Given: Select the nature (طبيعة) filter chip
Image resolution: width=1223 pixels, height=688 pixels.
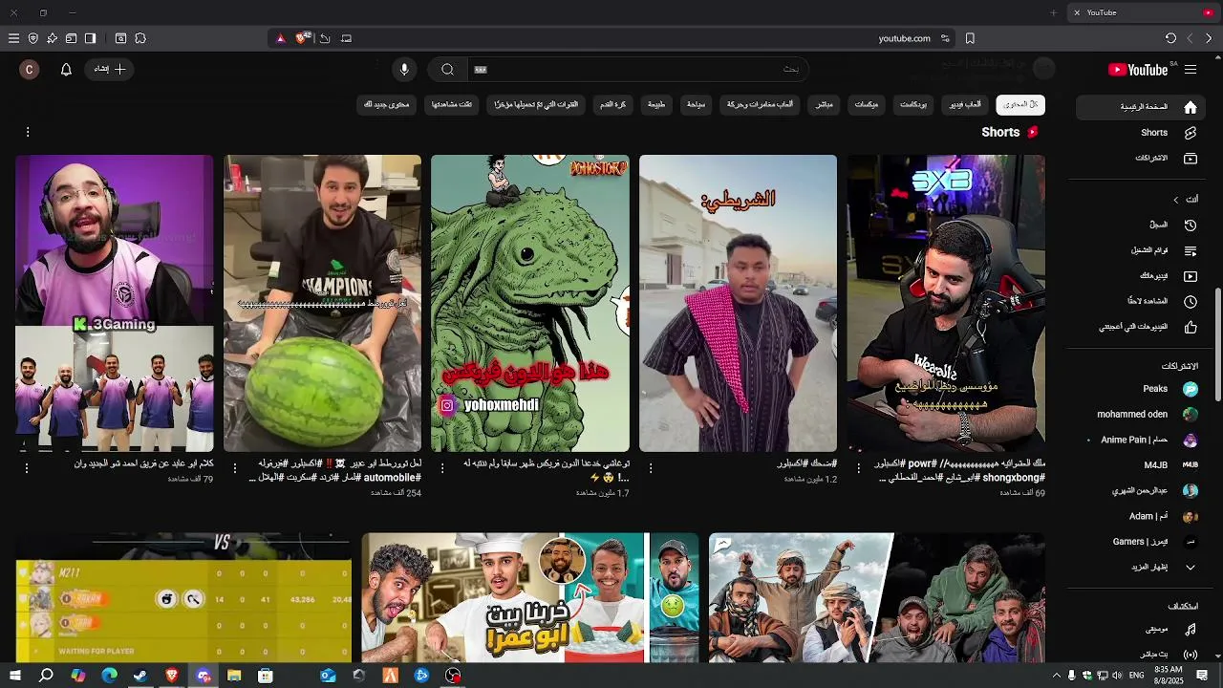Looking at the screenshot, I should click(x=656, y=104).
